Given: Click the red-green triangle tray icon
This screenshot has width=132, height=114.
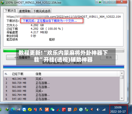Looking at the screenshot, I should tap(58, 110).
